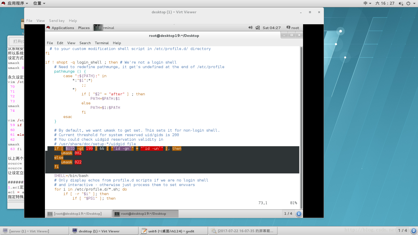This screenshot has width=418, height=235.
Task: Click the gedit 打开 button behind
Action: pyautogui.click(x=17, y=41)
